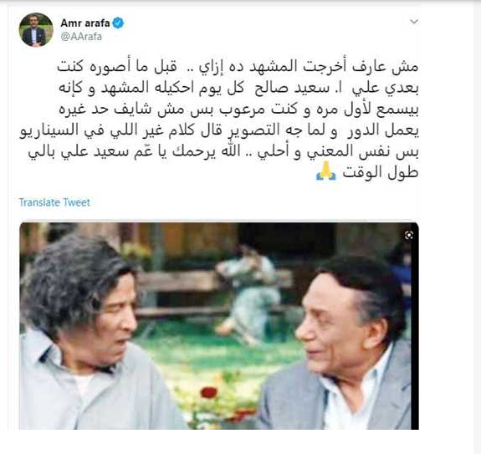Click the first line of the Arabic tweet text
The image size is (481, 454).
click(x=238, y=67)
